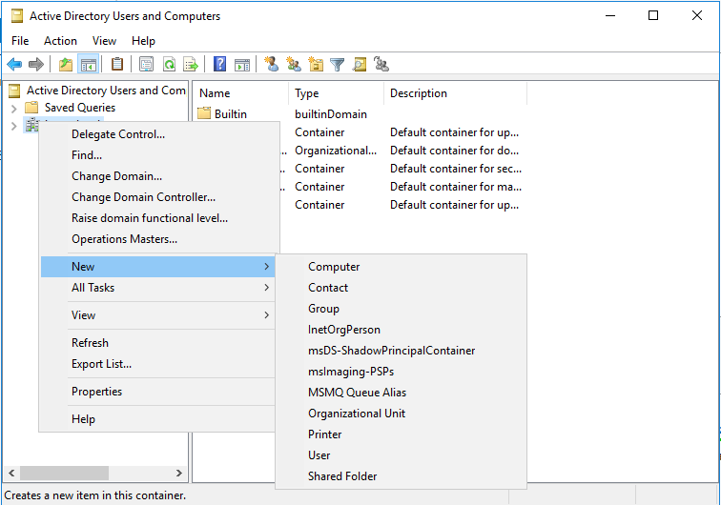721x505 pixels.
Task: Choose Raise domain functional level...
Action: click(159, 218)
